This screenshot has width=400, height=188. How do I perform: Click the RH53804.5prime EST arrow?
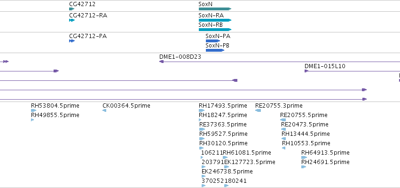coord(34,110)
